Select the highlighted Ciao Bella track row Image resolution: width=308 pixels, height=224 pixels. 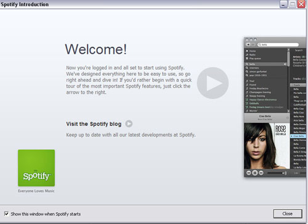(x=298, y=136)
